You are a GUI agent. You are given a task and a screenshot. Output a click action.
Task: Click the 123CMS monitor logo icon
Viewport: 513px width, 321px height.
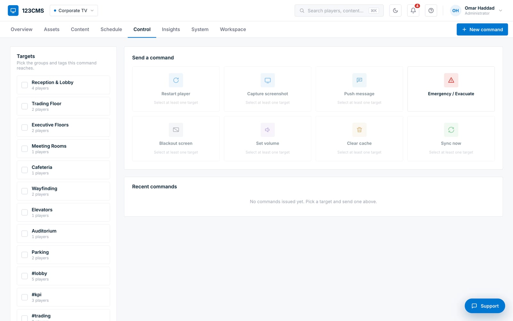click(13, 11)
